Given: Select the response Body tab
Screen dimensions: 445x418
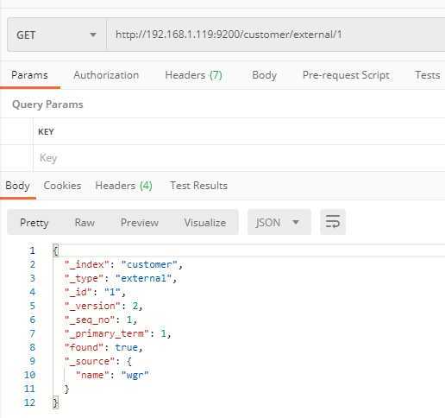Looking at the screenshot, I should coord(17,186).
